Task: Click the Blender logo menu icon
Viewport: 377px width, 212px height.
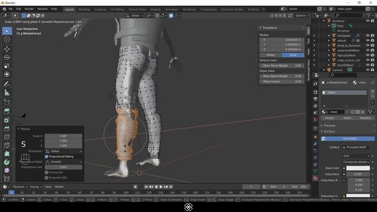Action: click(4, 9)
